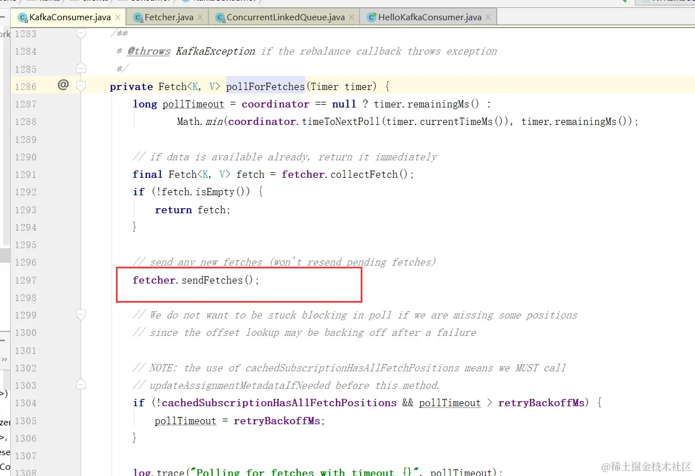Screen dimensions: 695x476
Task: Click the 'NOTE: the use of' comment line
Action: [x=349, y=368]
